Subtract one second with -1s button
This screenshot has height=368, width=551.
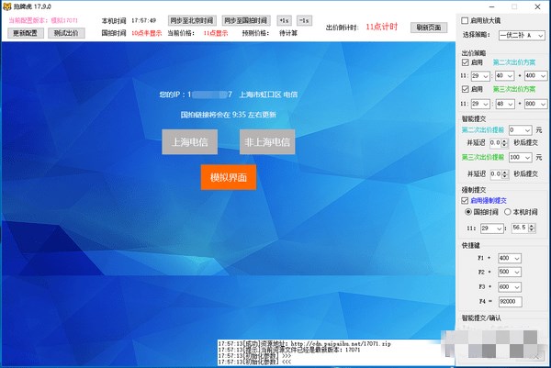click(x=304, y=21)
